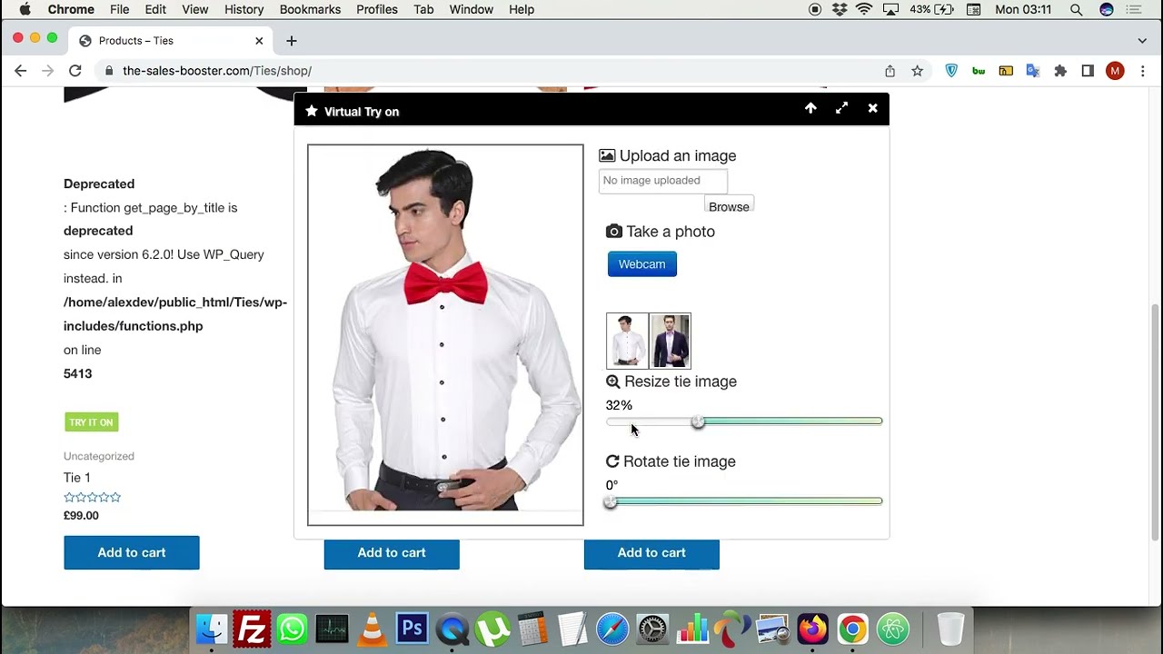
Task: Click the middle product's Add to cart button
Action: [x=392, y=553]
